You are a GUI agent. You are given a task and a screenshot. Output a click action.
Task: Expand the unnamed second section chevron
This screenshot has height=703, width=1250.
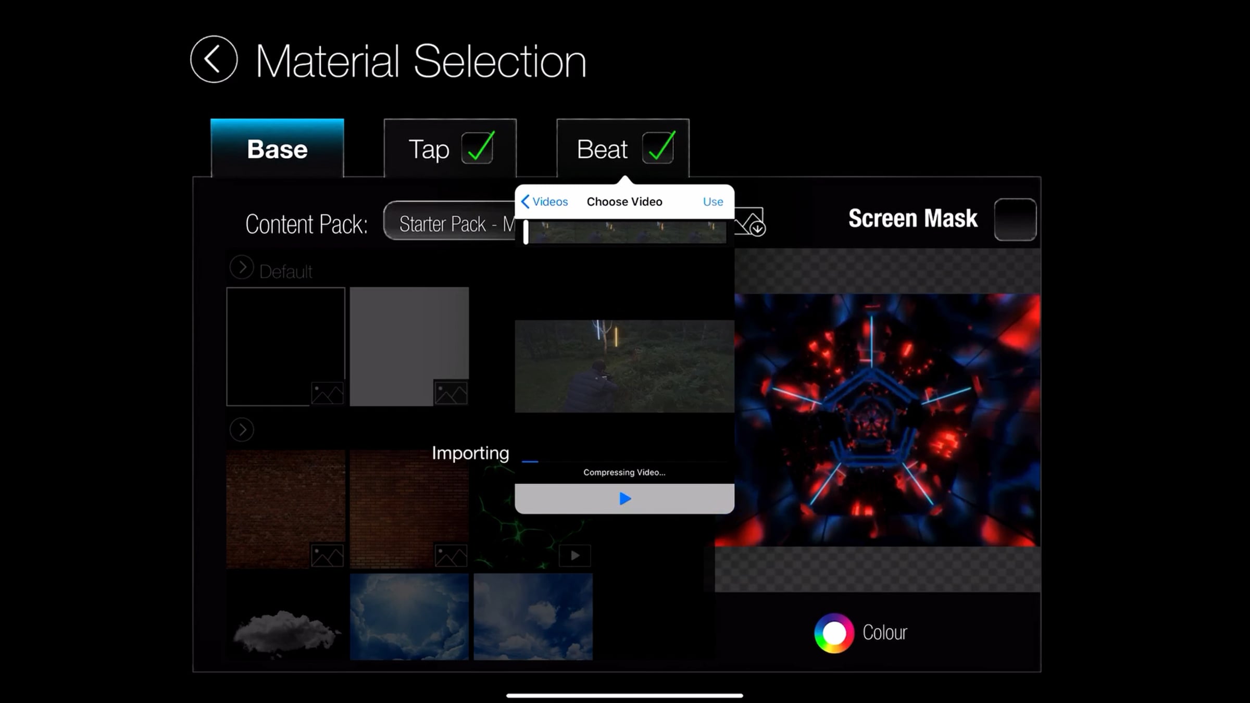(x=242, y=430)
